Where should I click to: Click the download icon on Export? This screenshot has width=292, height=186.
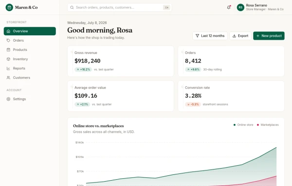point(234,36)
